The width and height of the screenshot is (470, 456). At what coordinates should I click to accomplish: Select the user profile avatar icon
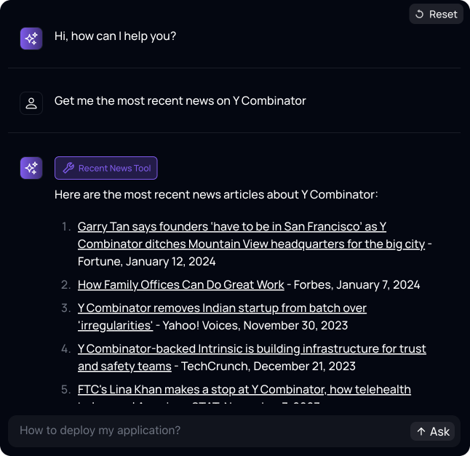coord(31,103)
